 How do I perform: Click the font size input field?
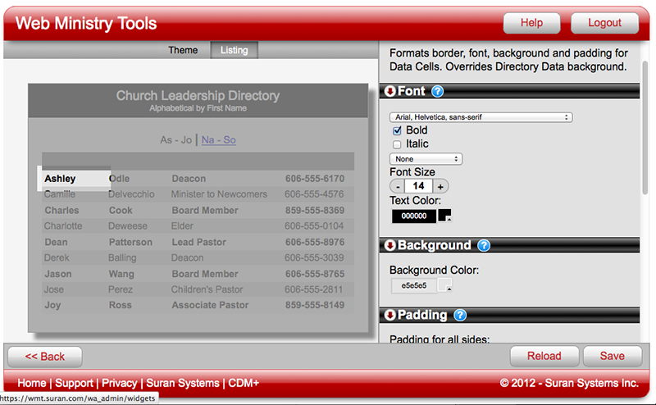tap(418, 186)
